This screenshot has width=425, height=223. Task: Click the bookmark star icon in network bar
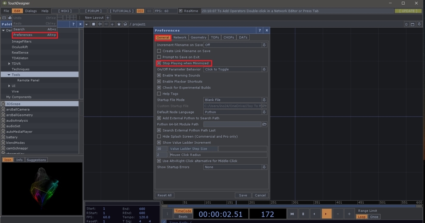(119, 24)
